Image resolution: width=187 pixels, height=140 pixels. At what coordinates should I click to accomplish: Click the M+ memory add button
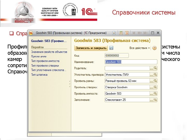click(140, 33)
